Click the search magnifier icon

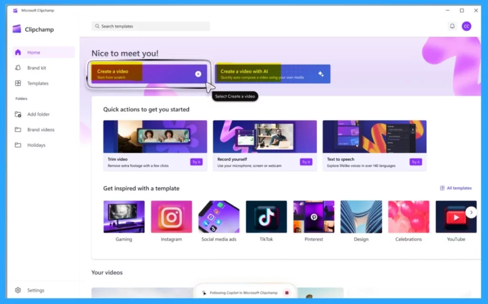click(97, 26)
